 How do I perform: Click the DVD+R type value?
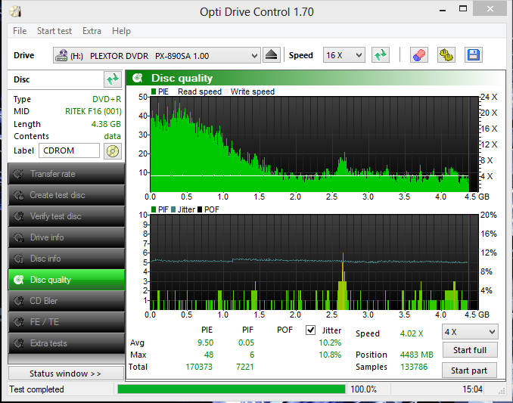[x=107, y=99]
